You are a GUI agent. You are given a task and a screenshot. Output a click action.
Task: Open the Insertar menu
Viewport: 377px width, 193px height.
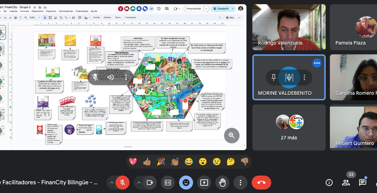14,11
